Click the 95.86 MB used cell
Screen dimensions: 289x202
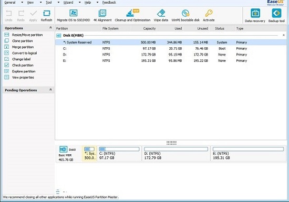click(175, 61)
